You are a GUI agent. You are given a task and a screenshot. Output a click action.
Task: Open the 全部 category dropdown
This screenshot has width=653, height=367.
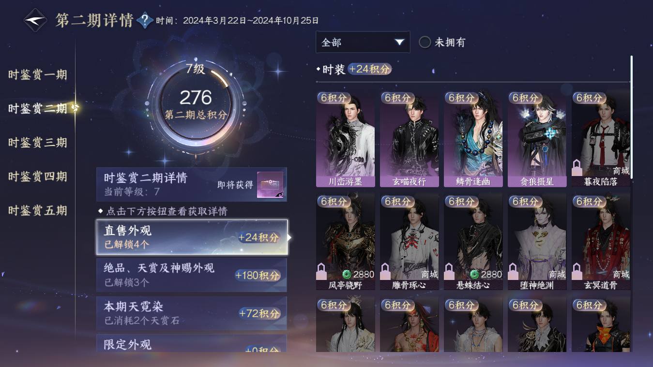tap(363, 42)
